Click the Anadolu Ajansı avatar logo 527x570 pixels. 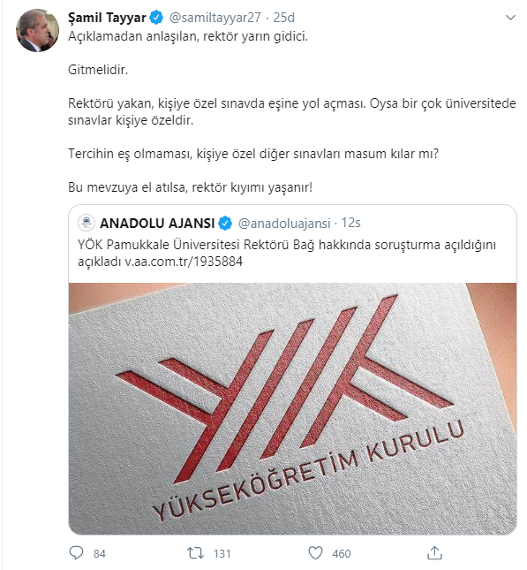click(87, 223)
